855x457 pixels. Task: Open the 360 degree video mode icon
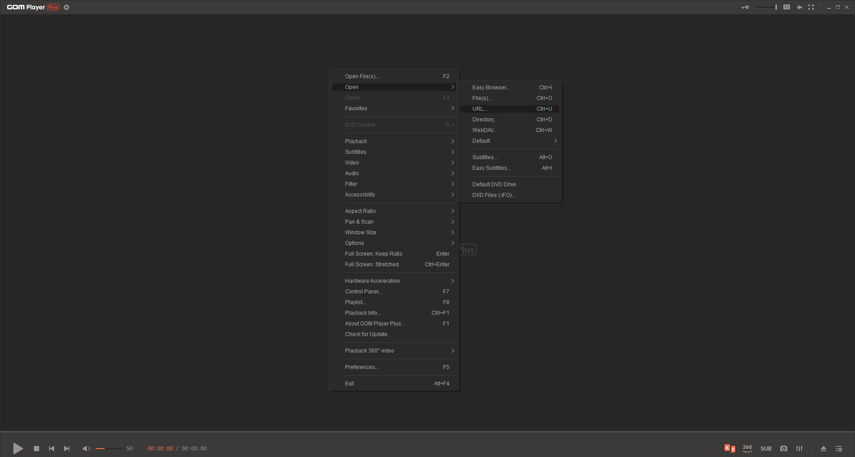(x=747, y=449)
